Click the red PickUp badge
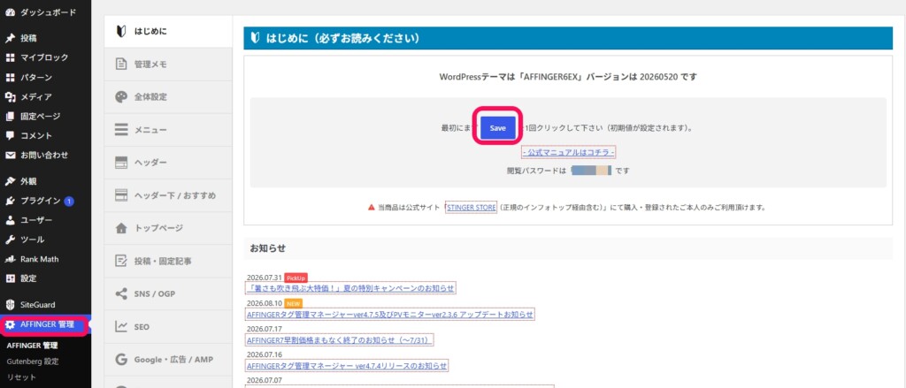Viewport: 906px width, 388px height. [x=296, y=278]
